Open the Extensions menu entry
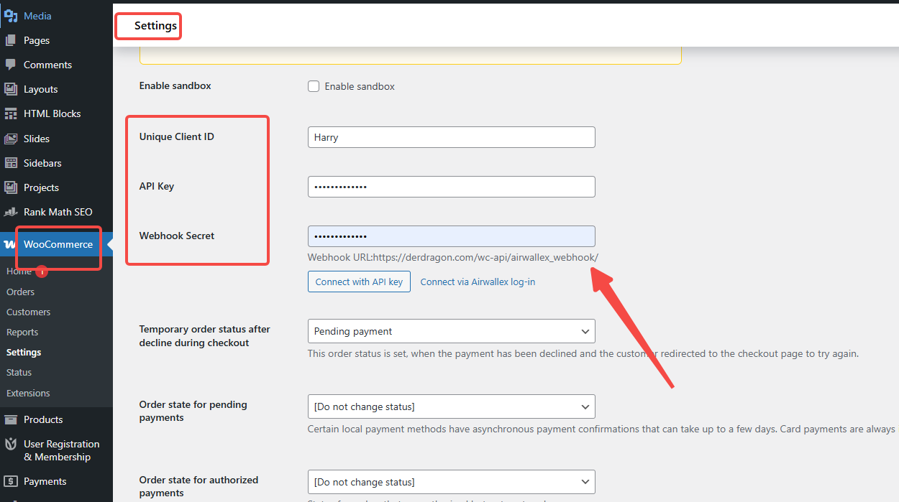The width and height of the screenshot is (899, 502). click(28, 393)
